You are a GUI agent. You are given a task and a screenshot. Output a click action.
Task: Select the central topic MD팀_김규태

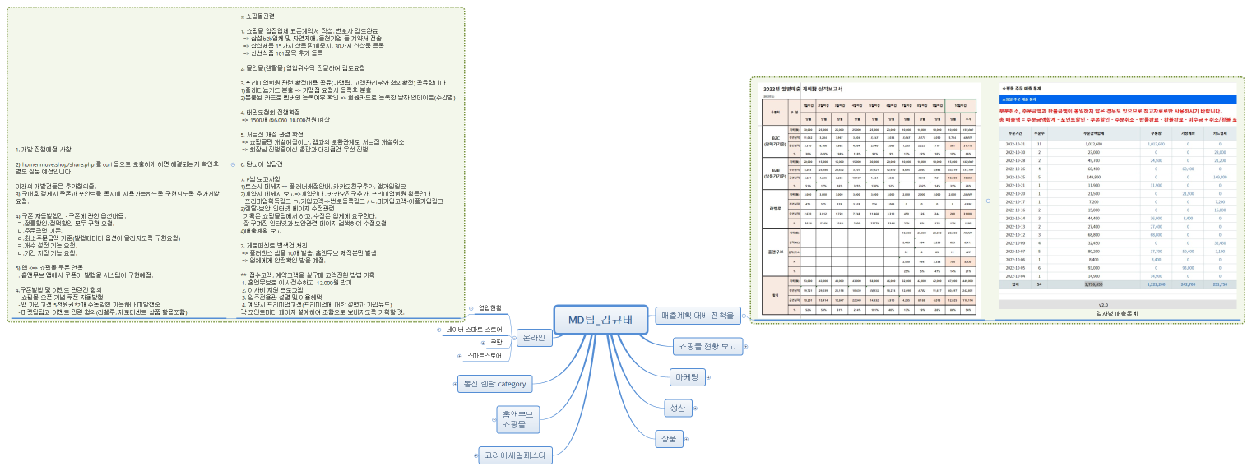(x=601, y=321)
